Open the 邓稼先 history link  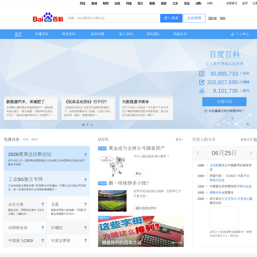point(241,186)
